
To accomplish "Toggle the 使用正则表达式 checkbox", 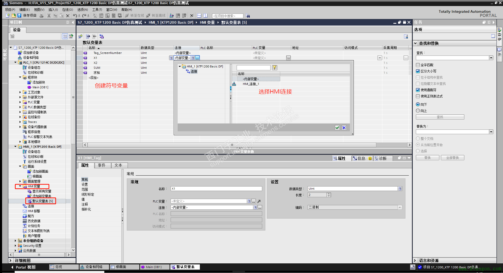I will (x=418, y=96).
